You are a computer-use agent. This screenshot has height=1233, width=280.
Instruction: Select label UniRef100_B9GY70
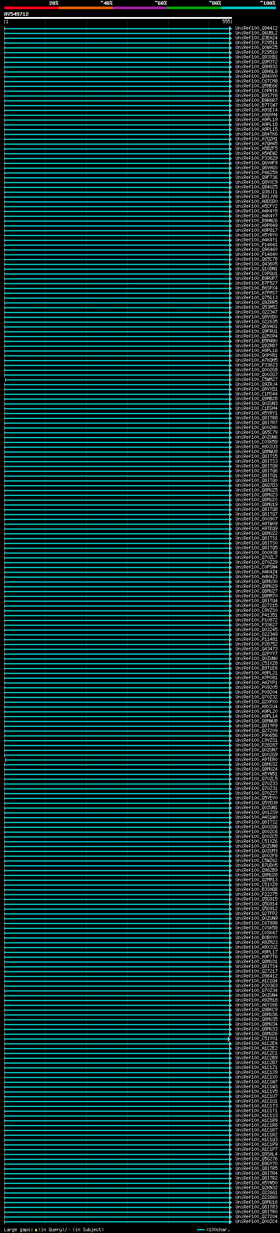click(256, 1163)
